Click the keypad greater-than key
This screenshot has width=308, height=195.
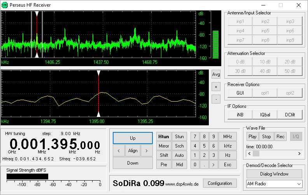(213, 165)
